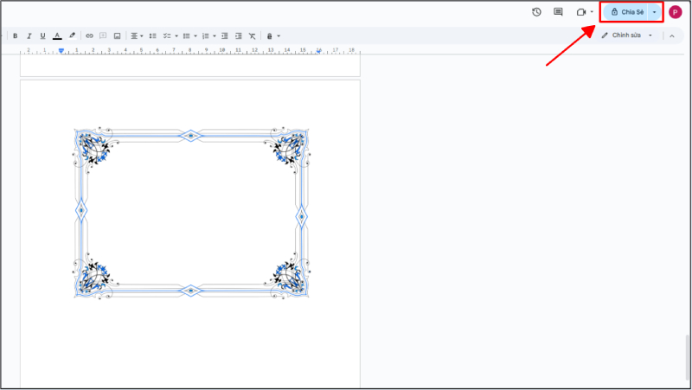
Task: Collapse the toolbar with the chevron-up arrow
Action: (672, 35)
